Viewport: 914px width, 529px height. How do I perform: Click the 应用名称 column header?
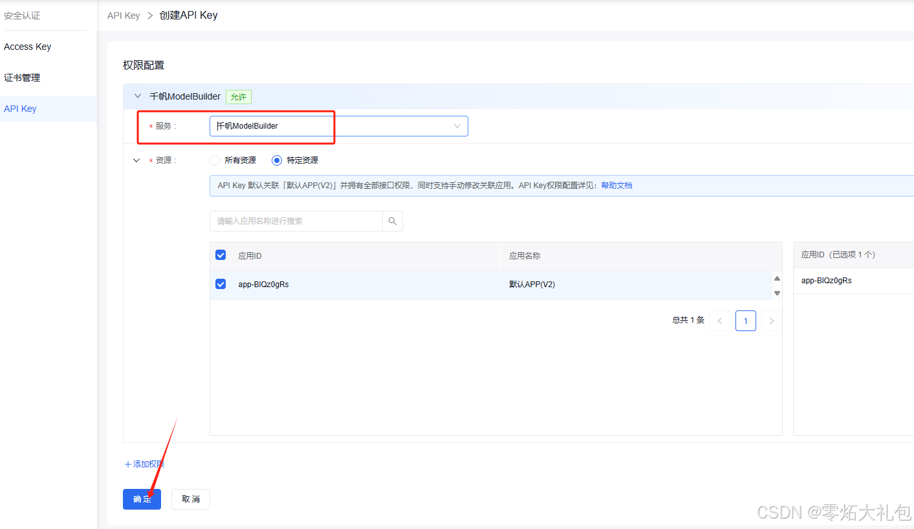tap(525, 256)
